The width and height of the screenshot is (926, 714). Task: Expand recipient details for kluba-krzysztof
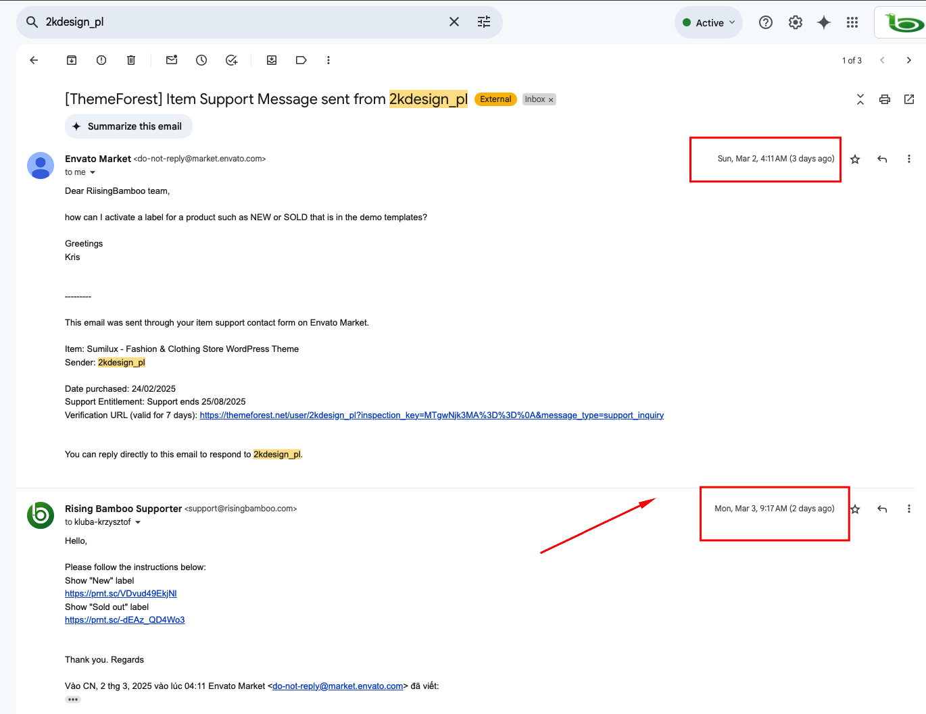coord(138,522)
